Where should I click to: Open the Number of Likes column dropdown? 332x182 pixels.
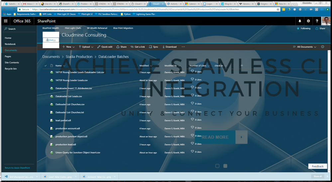(209, 66)
